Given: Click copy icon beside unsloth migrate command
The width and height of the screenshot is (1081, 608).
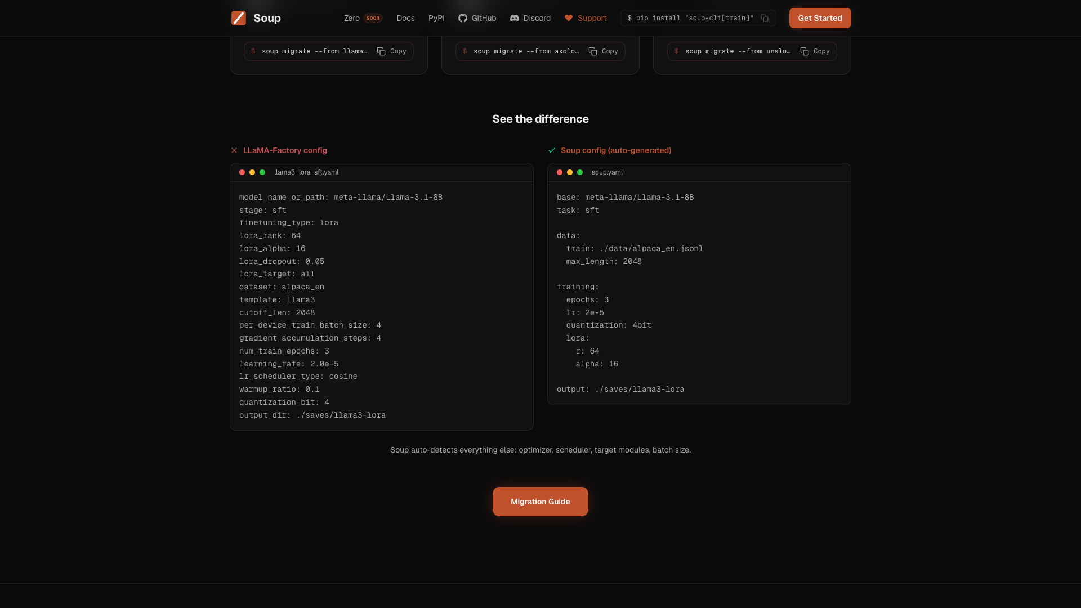Looking at the screenshot, I should click(805, 51).
